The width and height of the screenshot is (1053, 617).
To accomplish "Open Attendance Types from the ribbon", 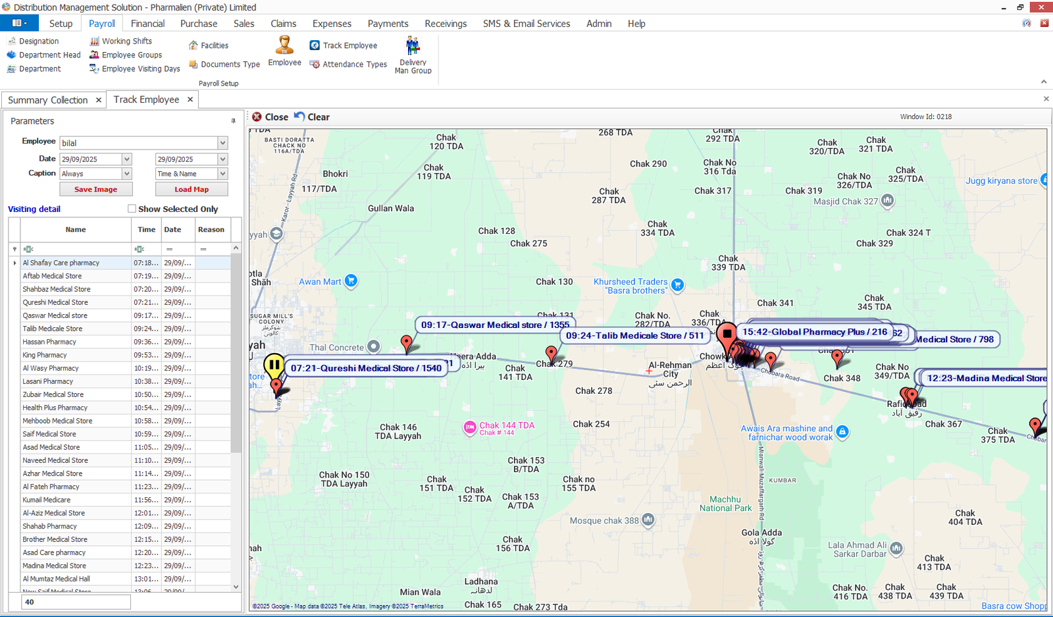I will click(x=315, y=65).
